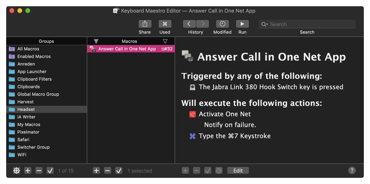Open the search options magnifier dropdown
The height and width of the screenshot is (184, 370).
click(265, 24)
